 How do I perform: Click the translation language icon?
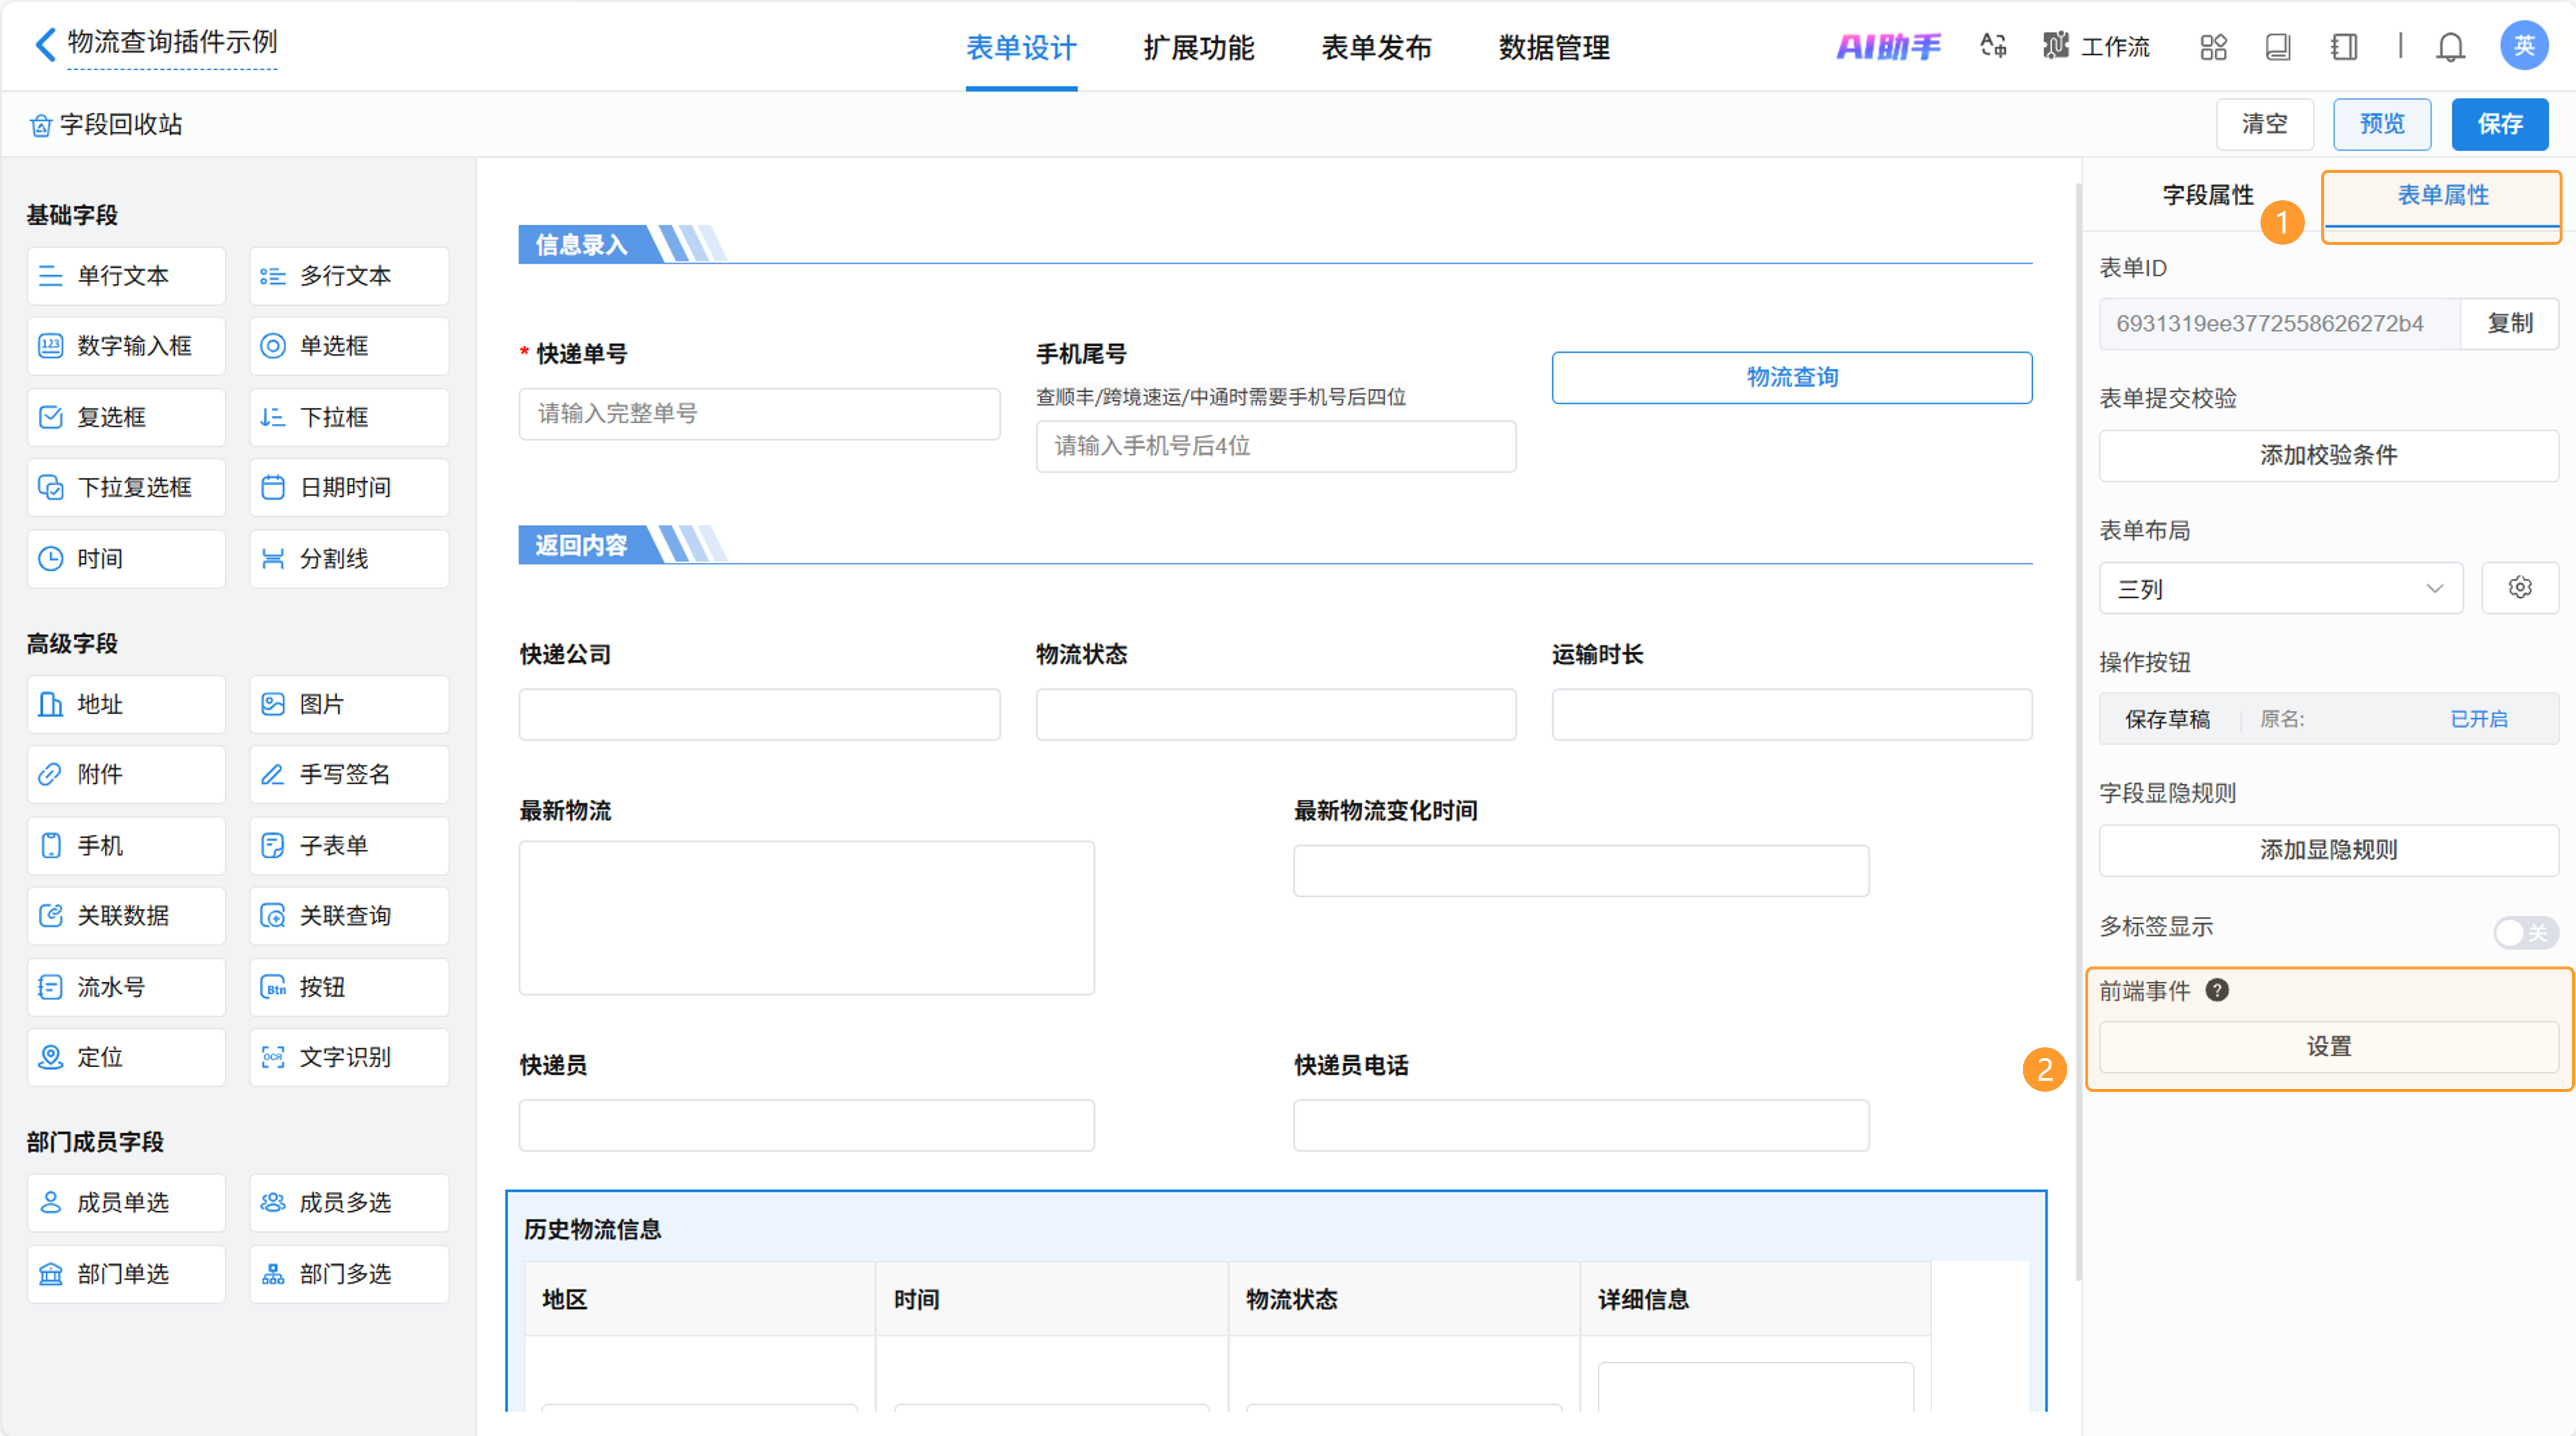tap(1993, 46)
